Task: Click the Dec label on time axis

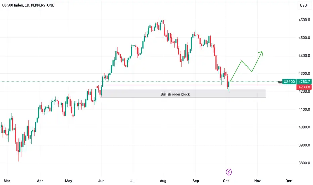Action: pyautogui.click(x=288, y=181)
